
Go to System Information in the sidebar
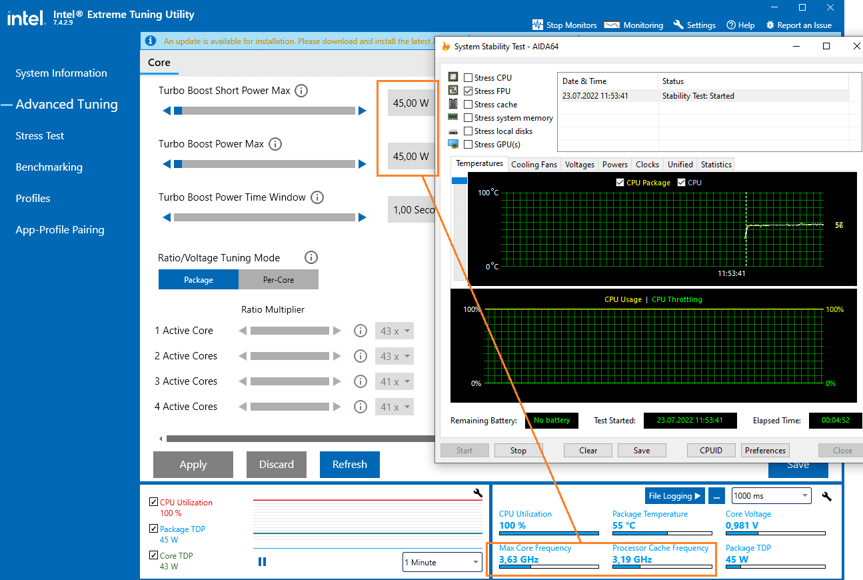61,73
